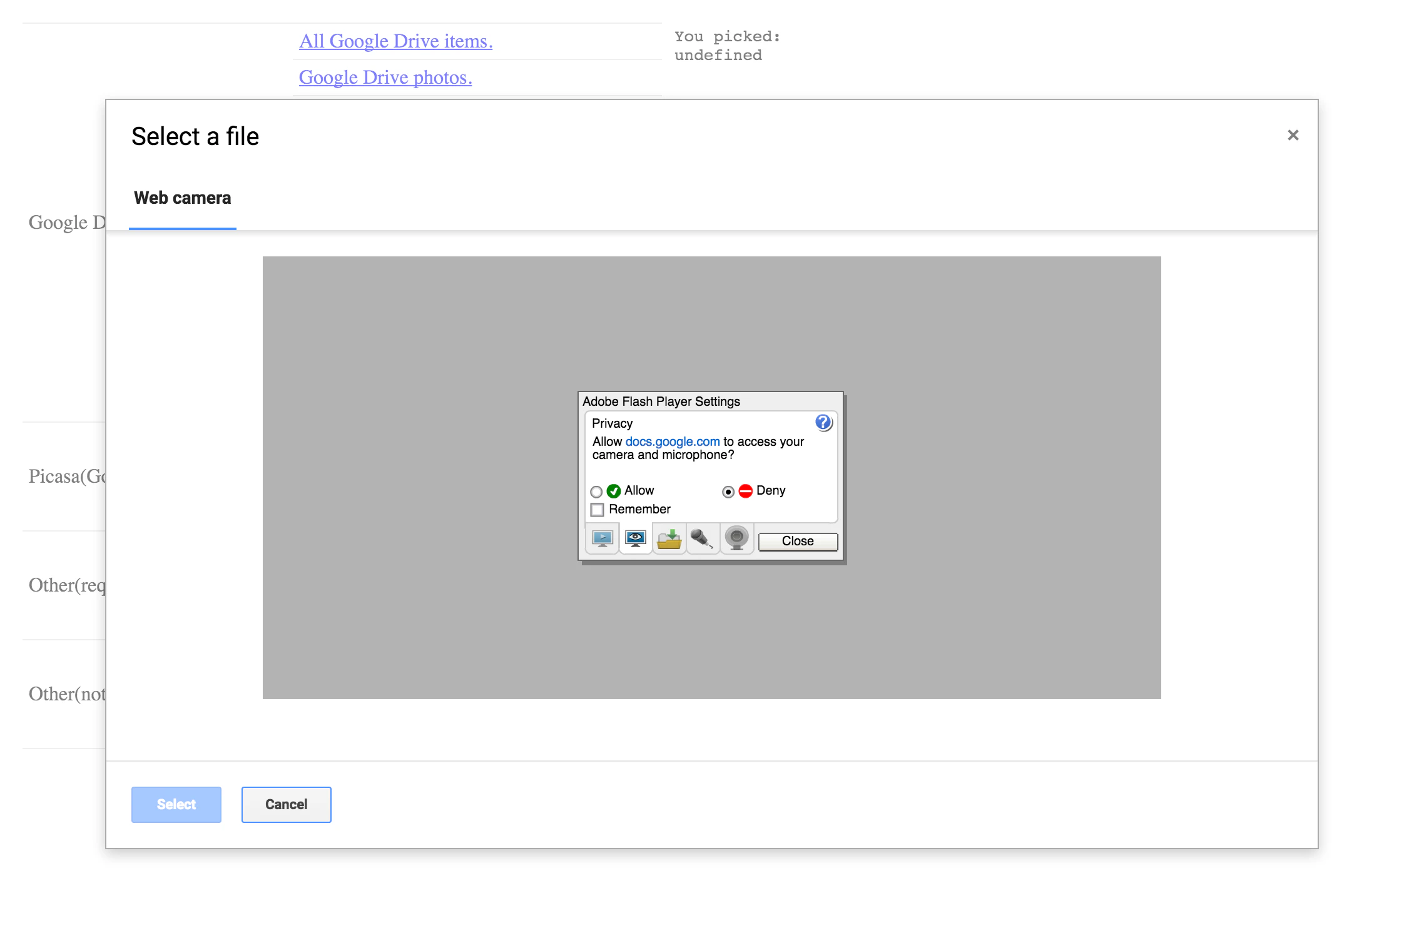Open the All Google Drive items link
The image size is (1424, 948).
(x=396, y=41)
